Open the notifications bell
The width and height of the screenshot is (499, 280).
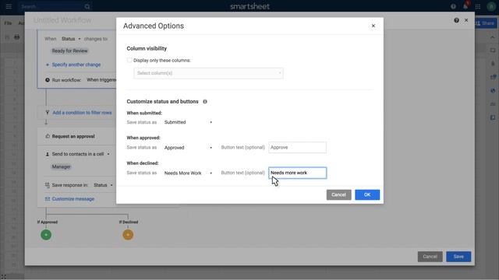tap(465, 6)
